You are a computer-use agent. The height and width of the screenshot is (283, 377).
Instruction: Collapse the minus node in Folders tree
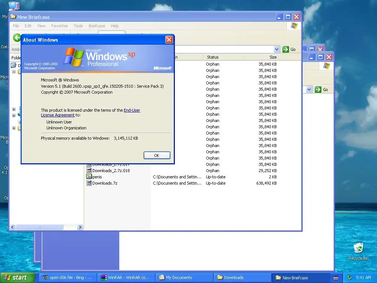[x=14, y=71]
